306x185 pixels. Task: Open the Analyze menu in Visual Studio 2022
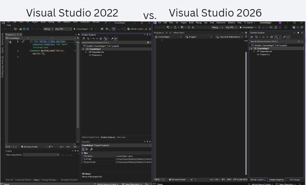tap(67, 22)
